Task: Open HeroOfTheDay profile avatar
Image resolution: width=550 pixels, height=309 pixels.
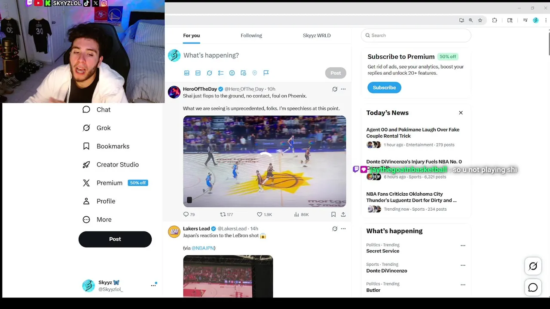Action: [x=174, y=92]
